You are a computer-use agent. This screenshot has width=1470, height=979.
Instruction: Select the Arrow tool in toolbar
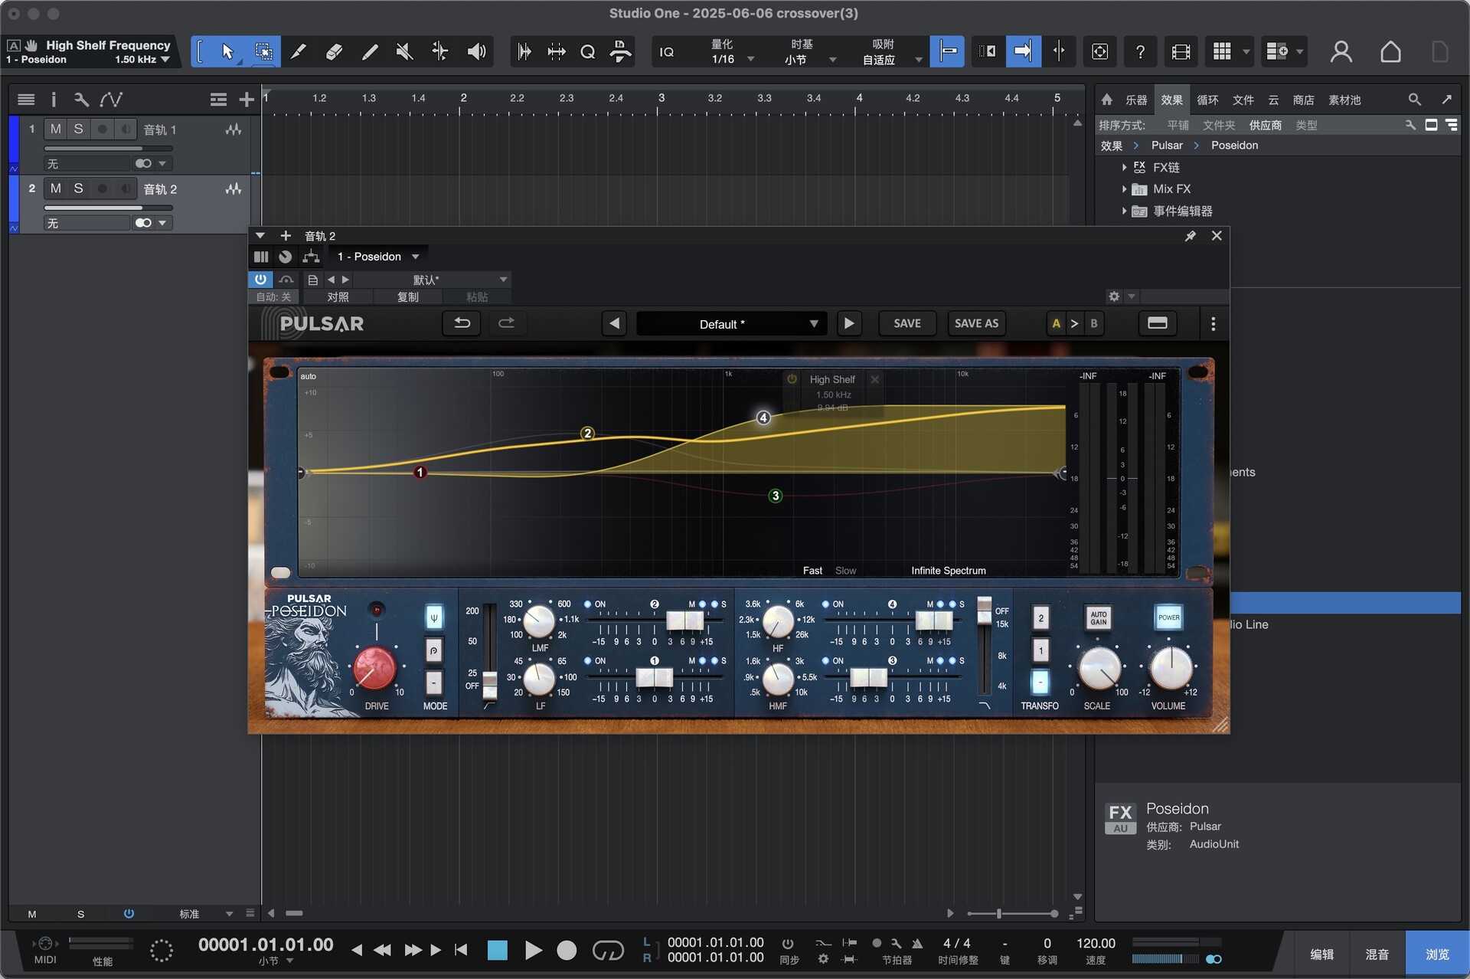227,51
